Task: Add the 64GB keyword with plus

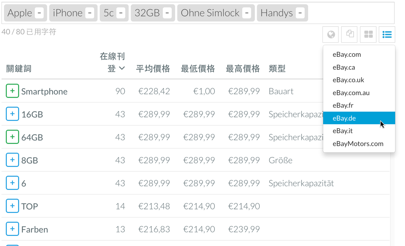Action: click(12, 137)
